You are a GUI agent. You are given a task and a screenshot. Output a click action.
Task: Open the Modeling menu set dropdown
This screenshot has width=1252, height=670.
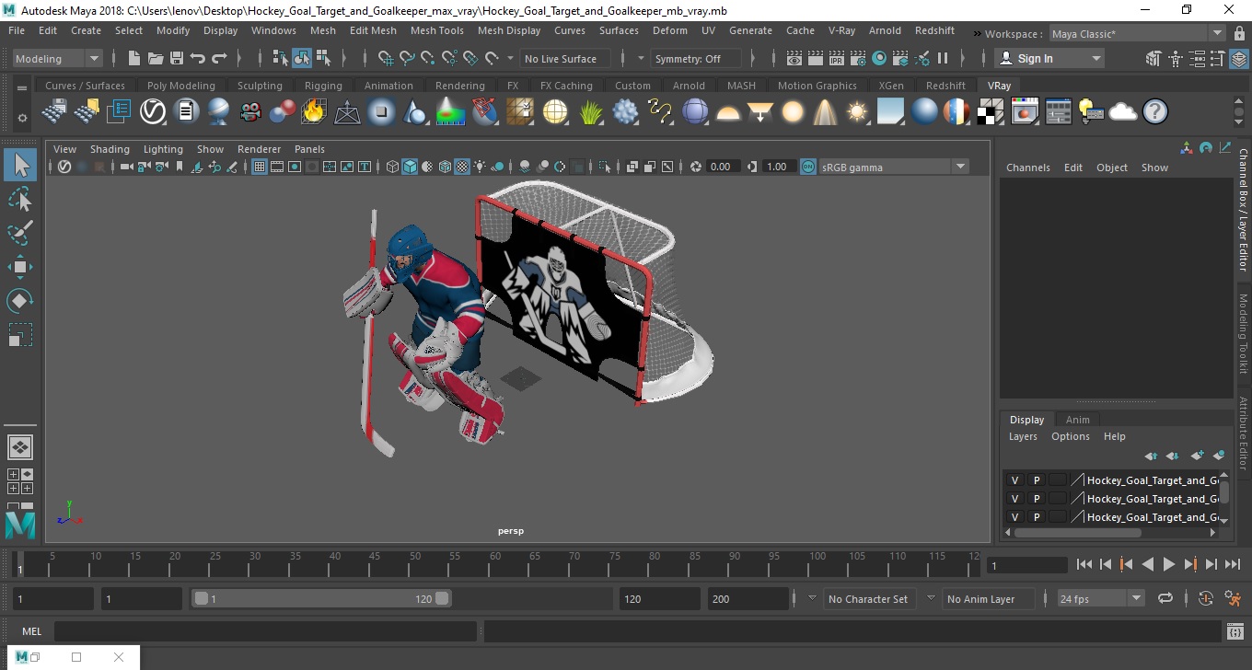(x=57, y=58)
